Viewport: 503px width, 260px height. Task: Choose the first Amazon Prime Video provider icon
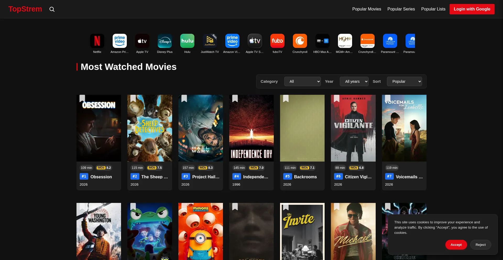tap(120, 41)
